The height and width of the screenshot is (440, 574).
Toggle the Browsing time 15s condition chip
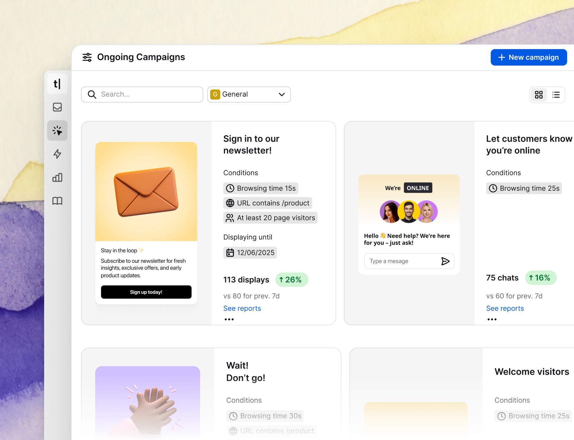point(260,188)
